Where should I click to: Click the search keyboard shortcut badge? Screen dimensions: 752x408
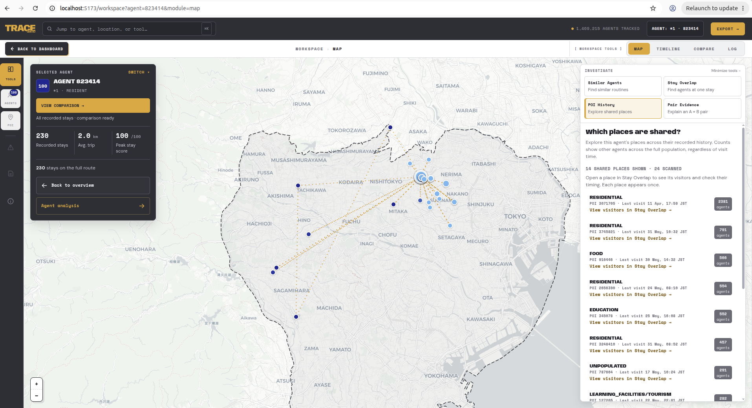(x=207, y=29)
